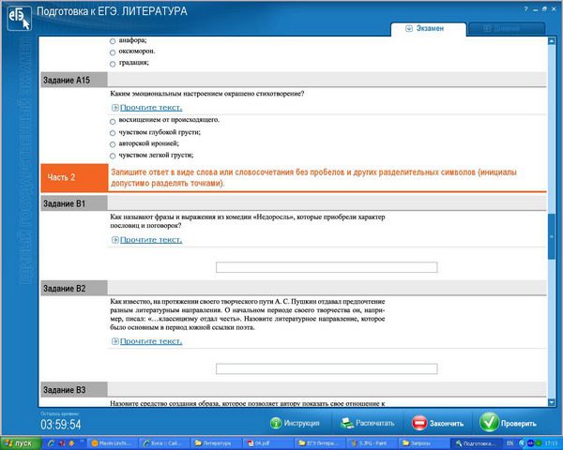Click the help question mark icon
Viewport: 563px width, 450px height.
(525, 7)
